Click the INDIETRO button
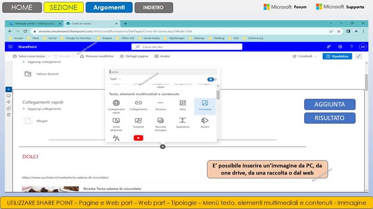 153,7
